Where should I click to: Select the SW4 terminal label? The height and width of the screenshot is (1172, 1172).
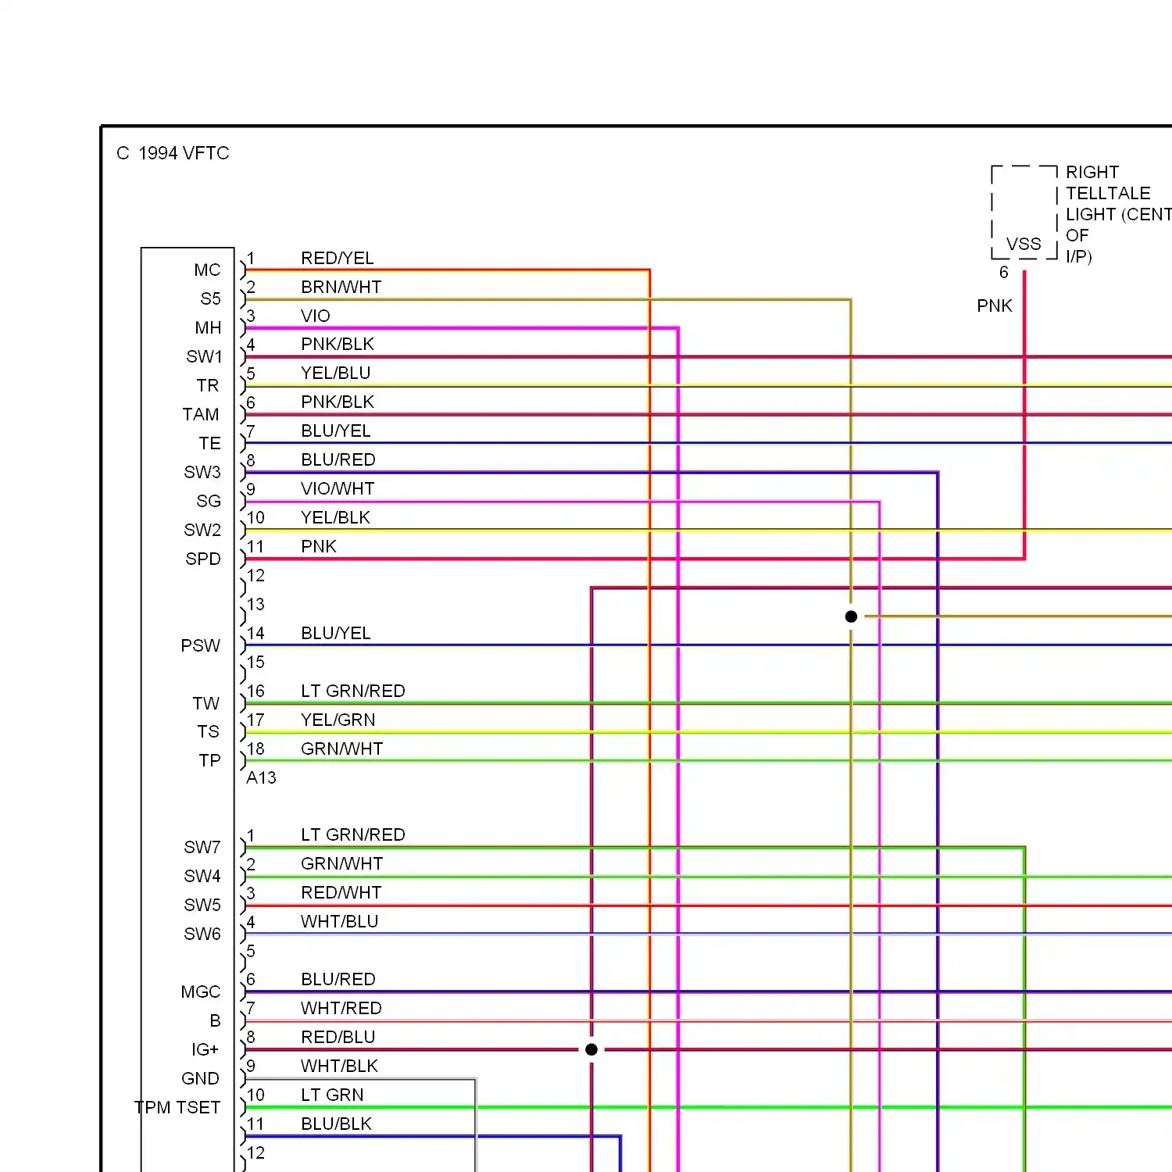point(202,876)
